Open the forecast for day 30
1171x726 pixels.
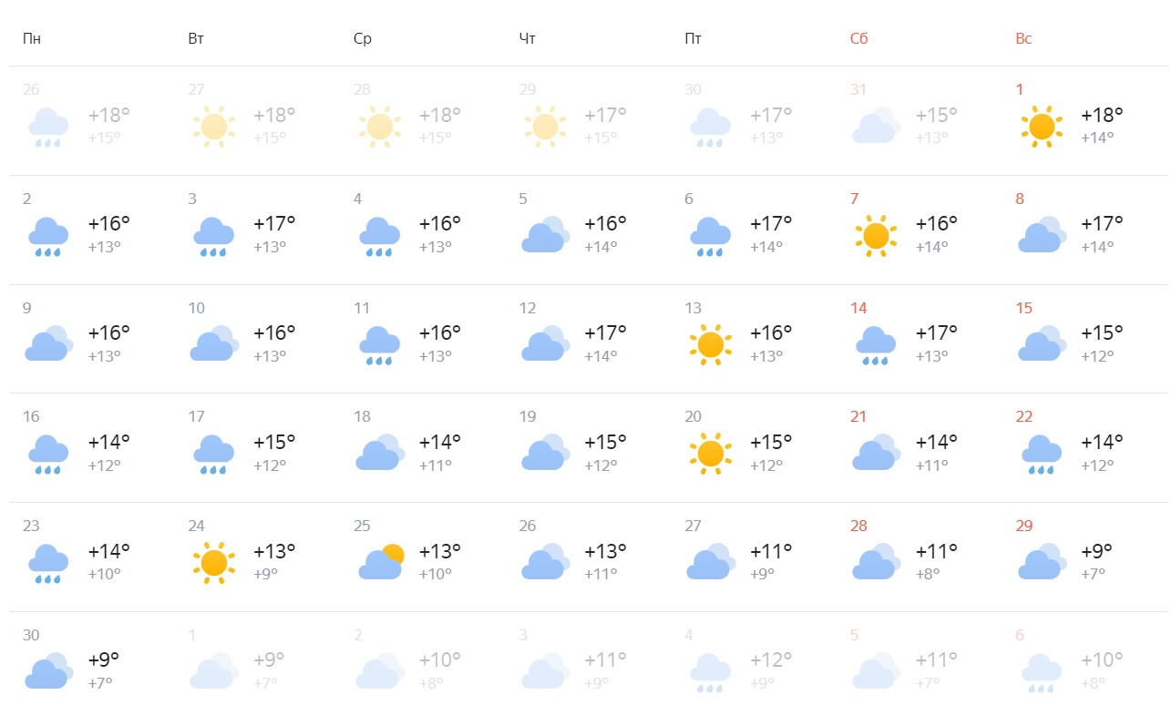(x=91, y=668)
